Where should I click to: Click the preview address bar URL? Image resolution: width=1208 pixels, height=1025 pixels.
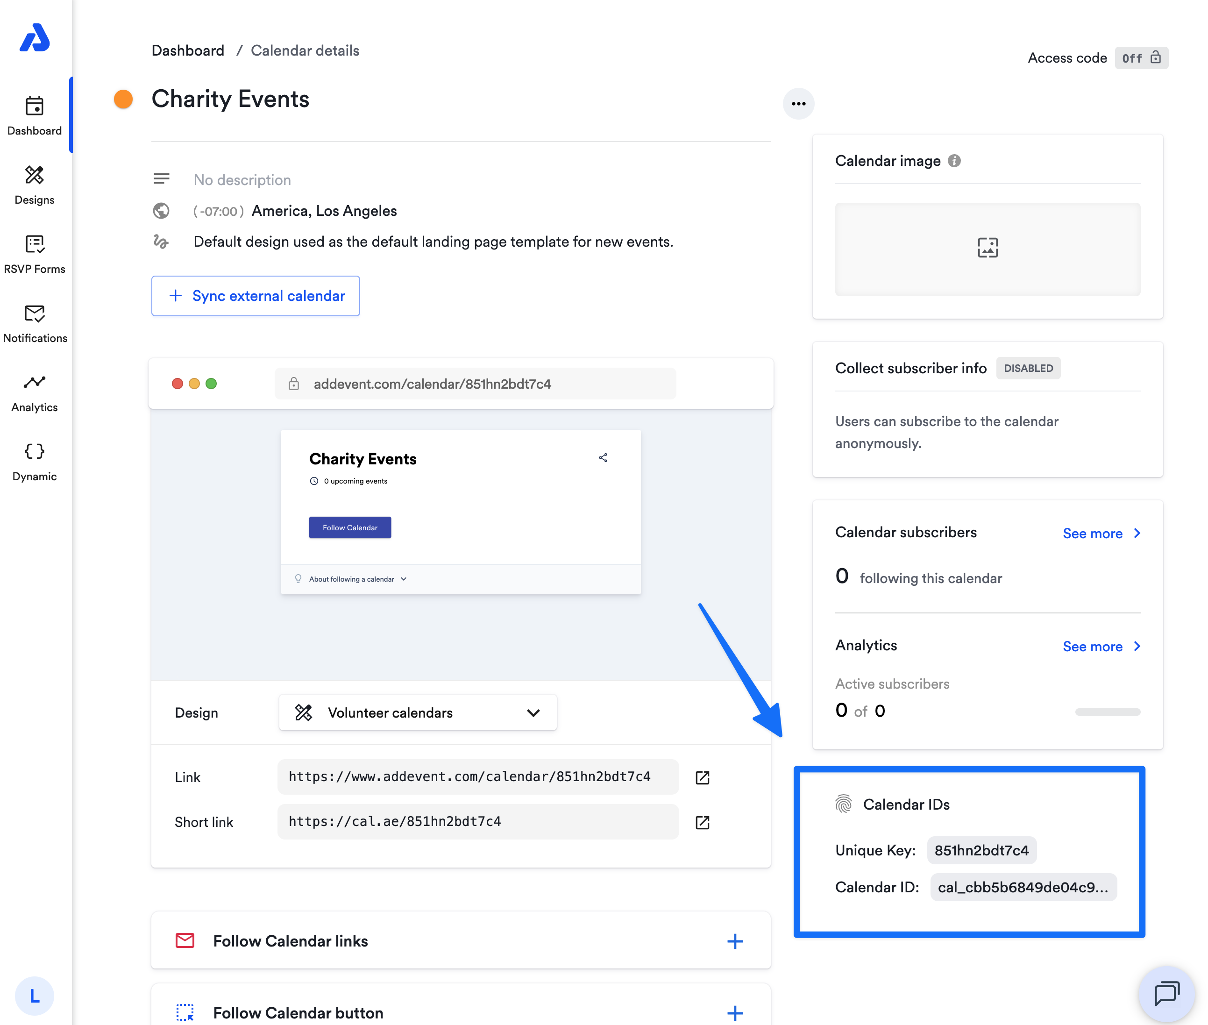point(432,384)
